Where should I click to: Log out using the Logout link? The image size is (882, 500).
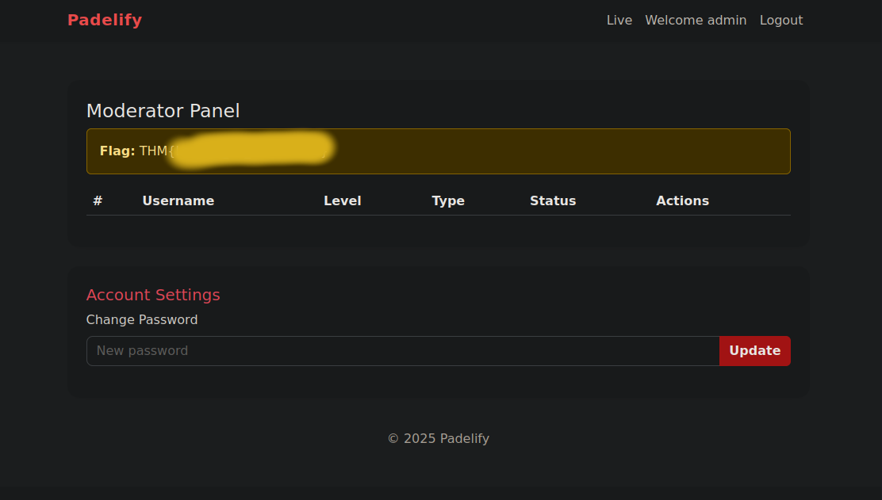click(x=781, y=21)
